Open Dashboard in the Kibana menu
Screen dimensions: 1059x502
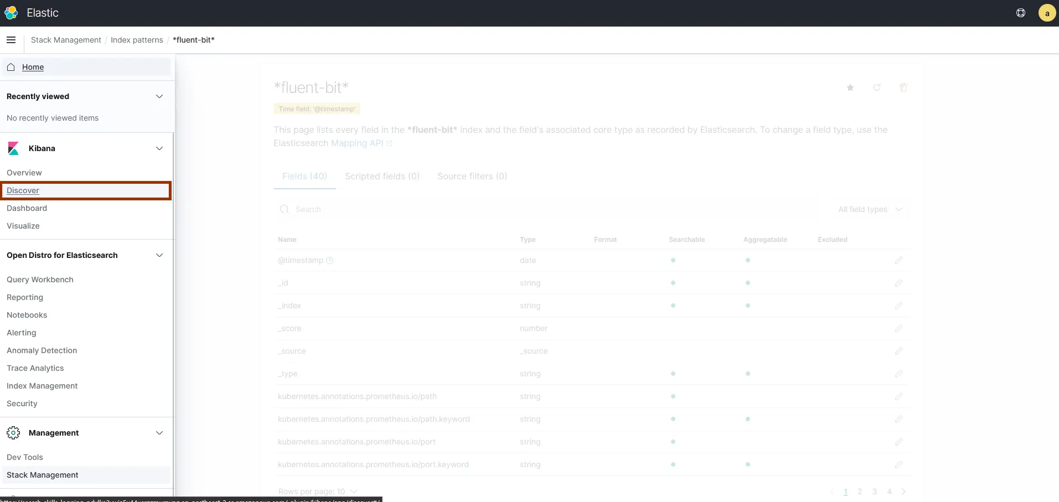coord(27,208)
